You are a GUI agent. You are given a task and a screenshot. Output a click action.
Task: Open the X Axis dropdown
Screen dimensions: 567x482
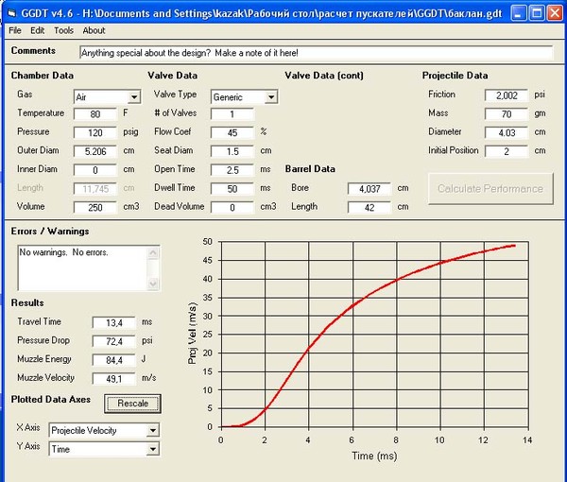click(x=153, y=430)
